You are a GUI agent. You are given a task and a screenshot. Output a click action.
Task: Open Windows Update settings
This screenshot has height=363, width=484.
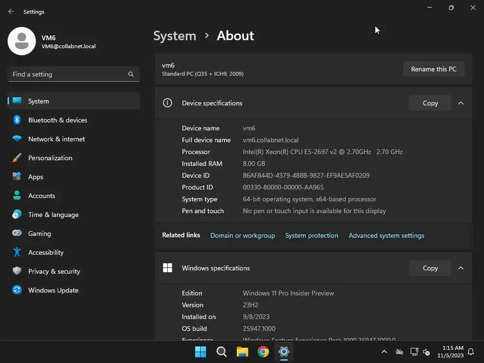pyautogui.click(x=73, y=290)
